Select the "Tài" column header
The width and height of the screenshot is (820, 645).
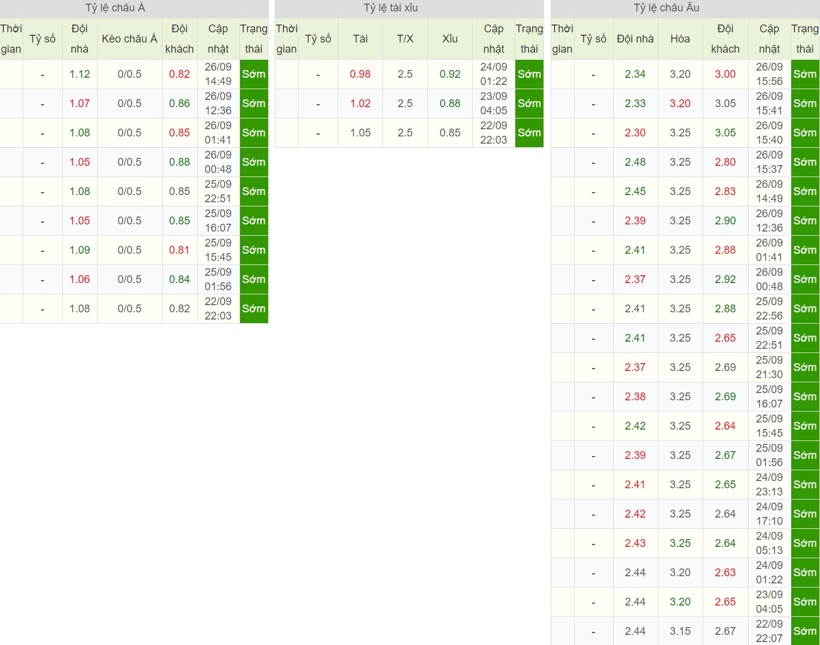point(360,39)
